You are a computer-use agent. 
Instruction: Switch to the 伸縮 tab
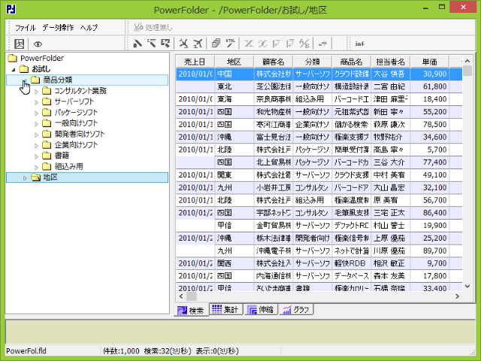point(261,309)
